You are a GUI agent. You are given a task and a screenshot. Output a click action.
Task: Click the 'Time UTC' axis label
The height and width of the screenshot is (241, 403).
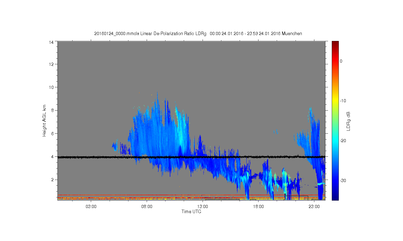point(191,212)
